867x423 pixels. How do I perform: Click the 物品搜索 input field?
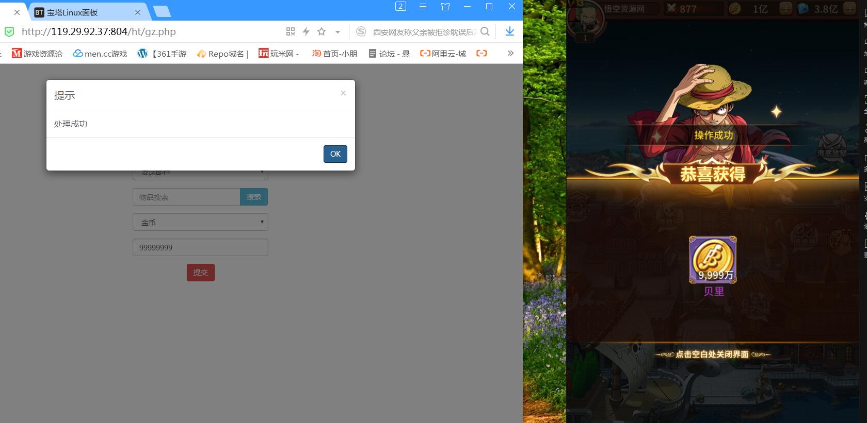186,197
